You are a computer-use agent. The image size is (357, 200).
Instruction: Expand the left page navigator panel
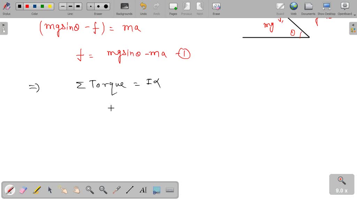[3, 25]
